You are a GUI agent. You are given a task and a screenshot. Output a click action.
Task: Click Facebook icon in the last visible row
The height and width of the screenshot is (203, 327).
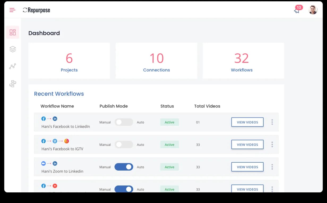pos(44,186)
